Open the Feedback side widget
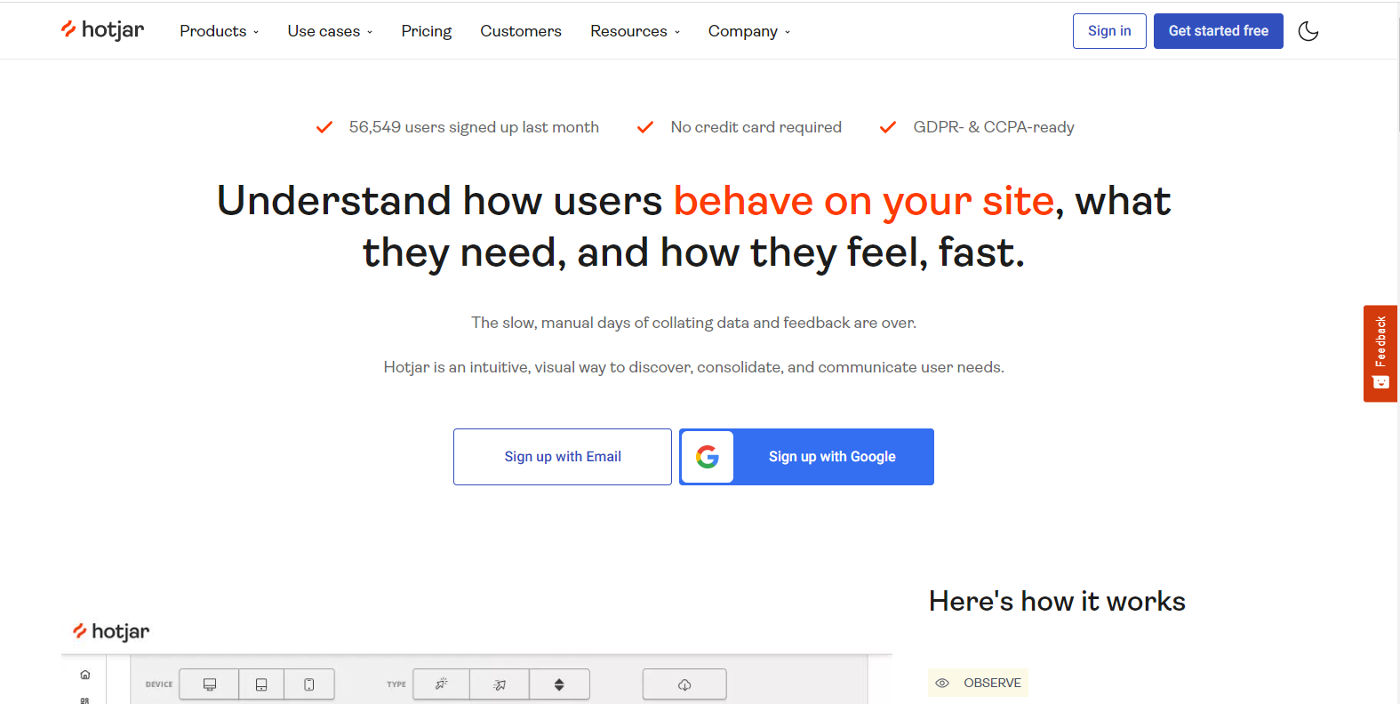 pos(1380,354)
